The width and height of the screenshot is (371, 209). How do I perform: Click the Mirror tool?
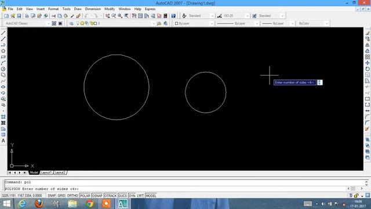pos(367,45)
